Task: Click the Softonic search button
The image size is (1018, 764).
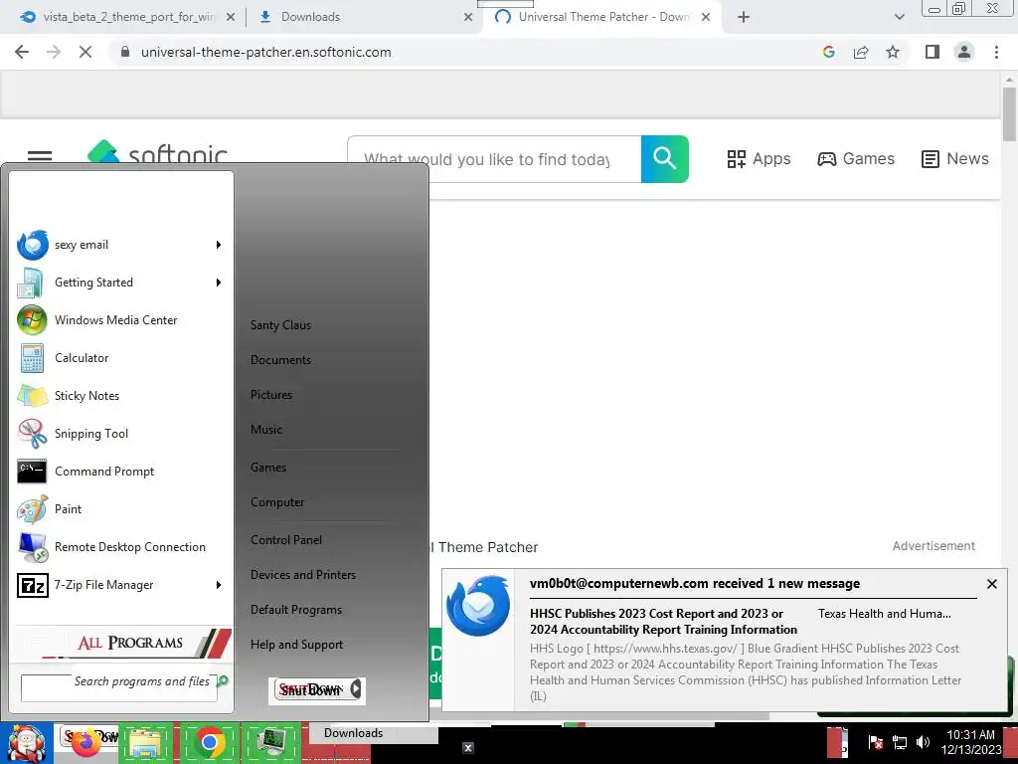Action: click(x=665, y=159)
